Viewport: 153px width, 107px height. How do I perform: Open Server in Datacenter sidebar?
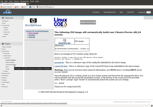4,23
